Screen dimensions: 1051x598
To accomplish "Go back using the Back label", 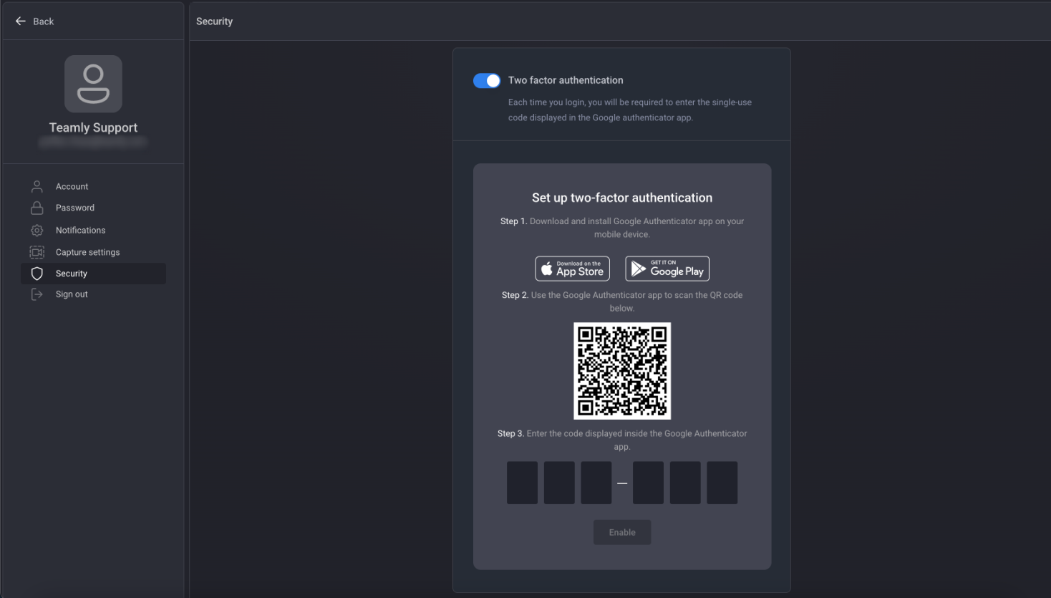I will (x=44, y=21).
